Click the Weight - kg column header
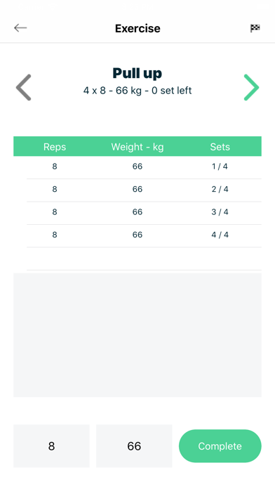The width and height of the screenshot is (275, 489). (137, 147)
